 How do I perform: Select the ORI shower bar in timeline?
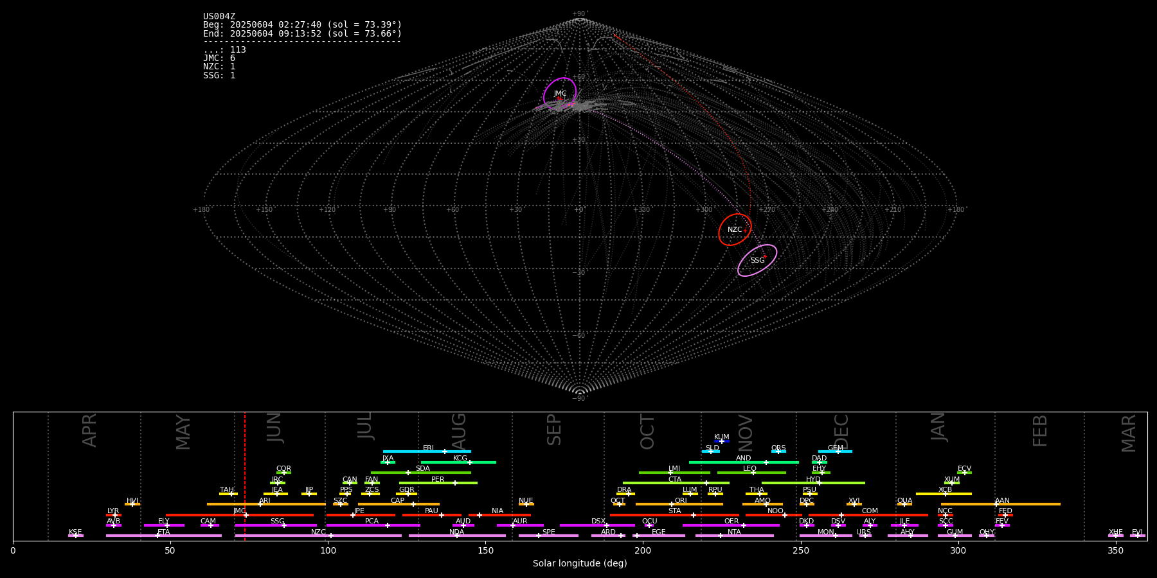(679, 504)
